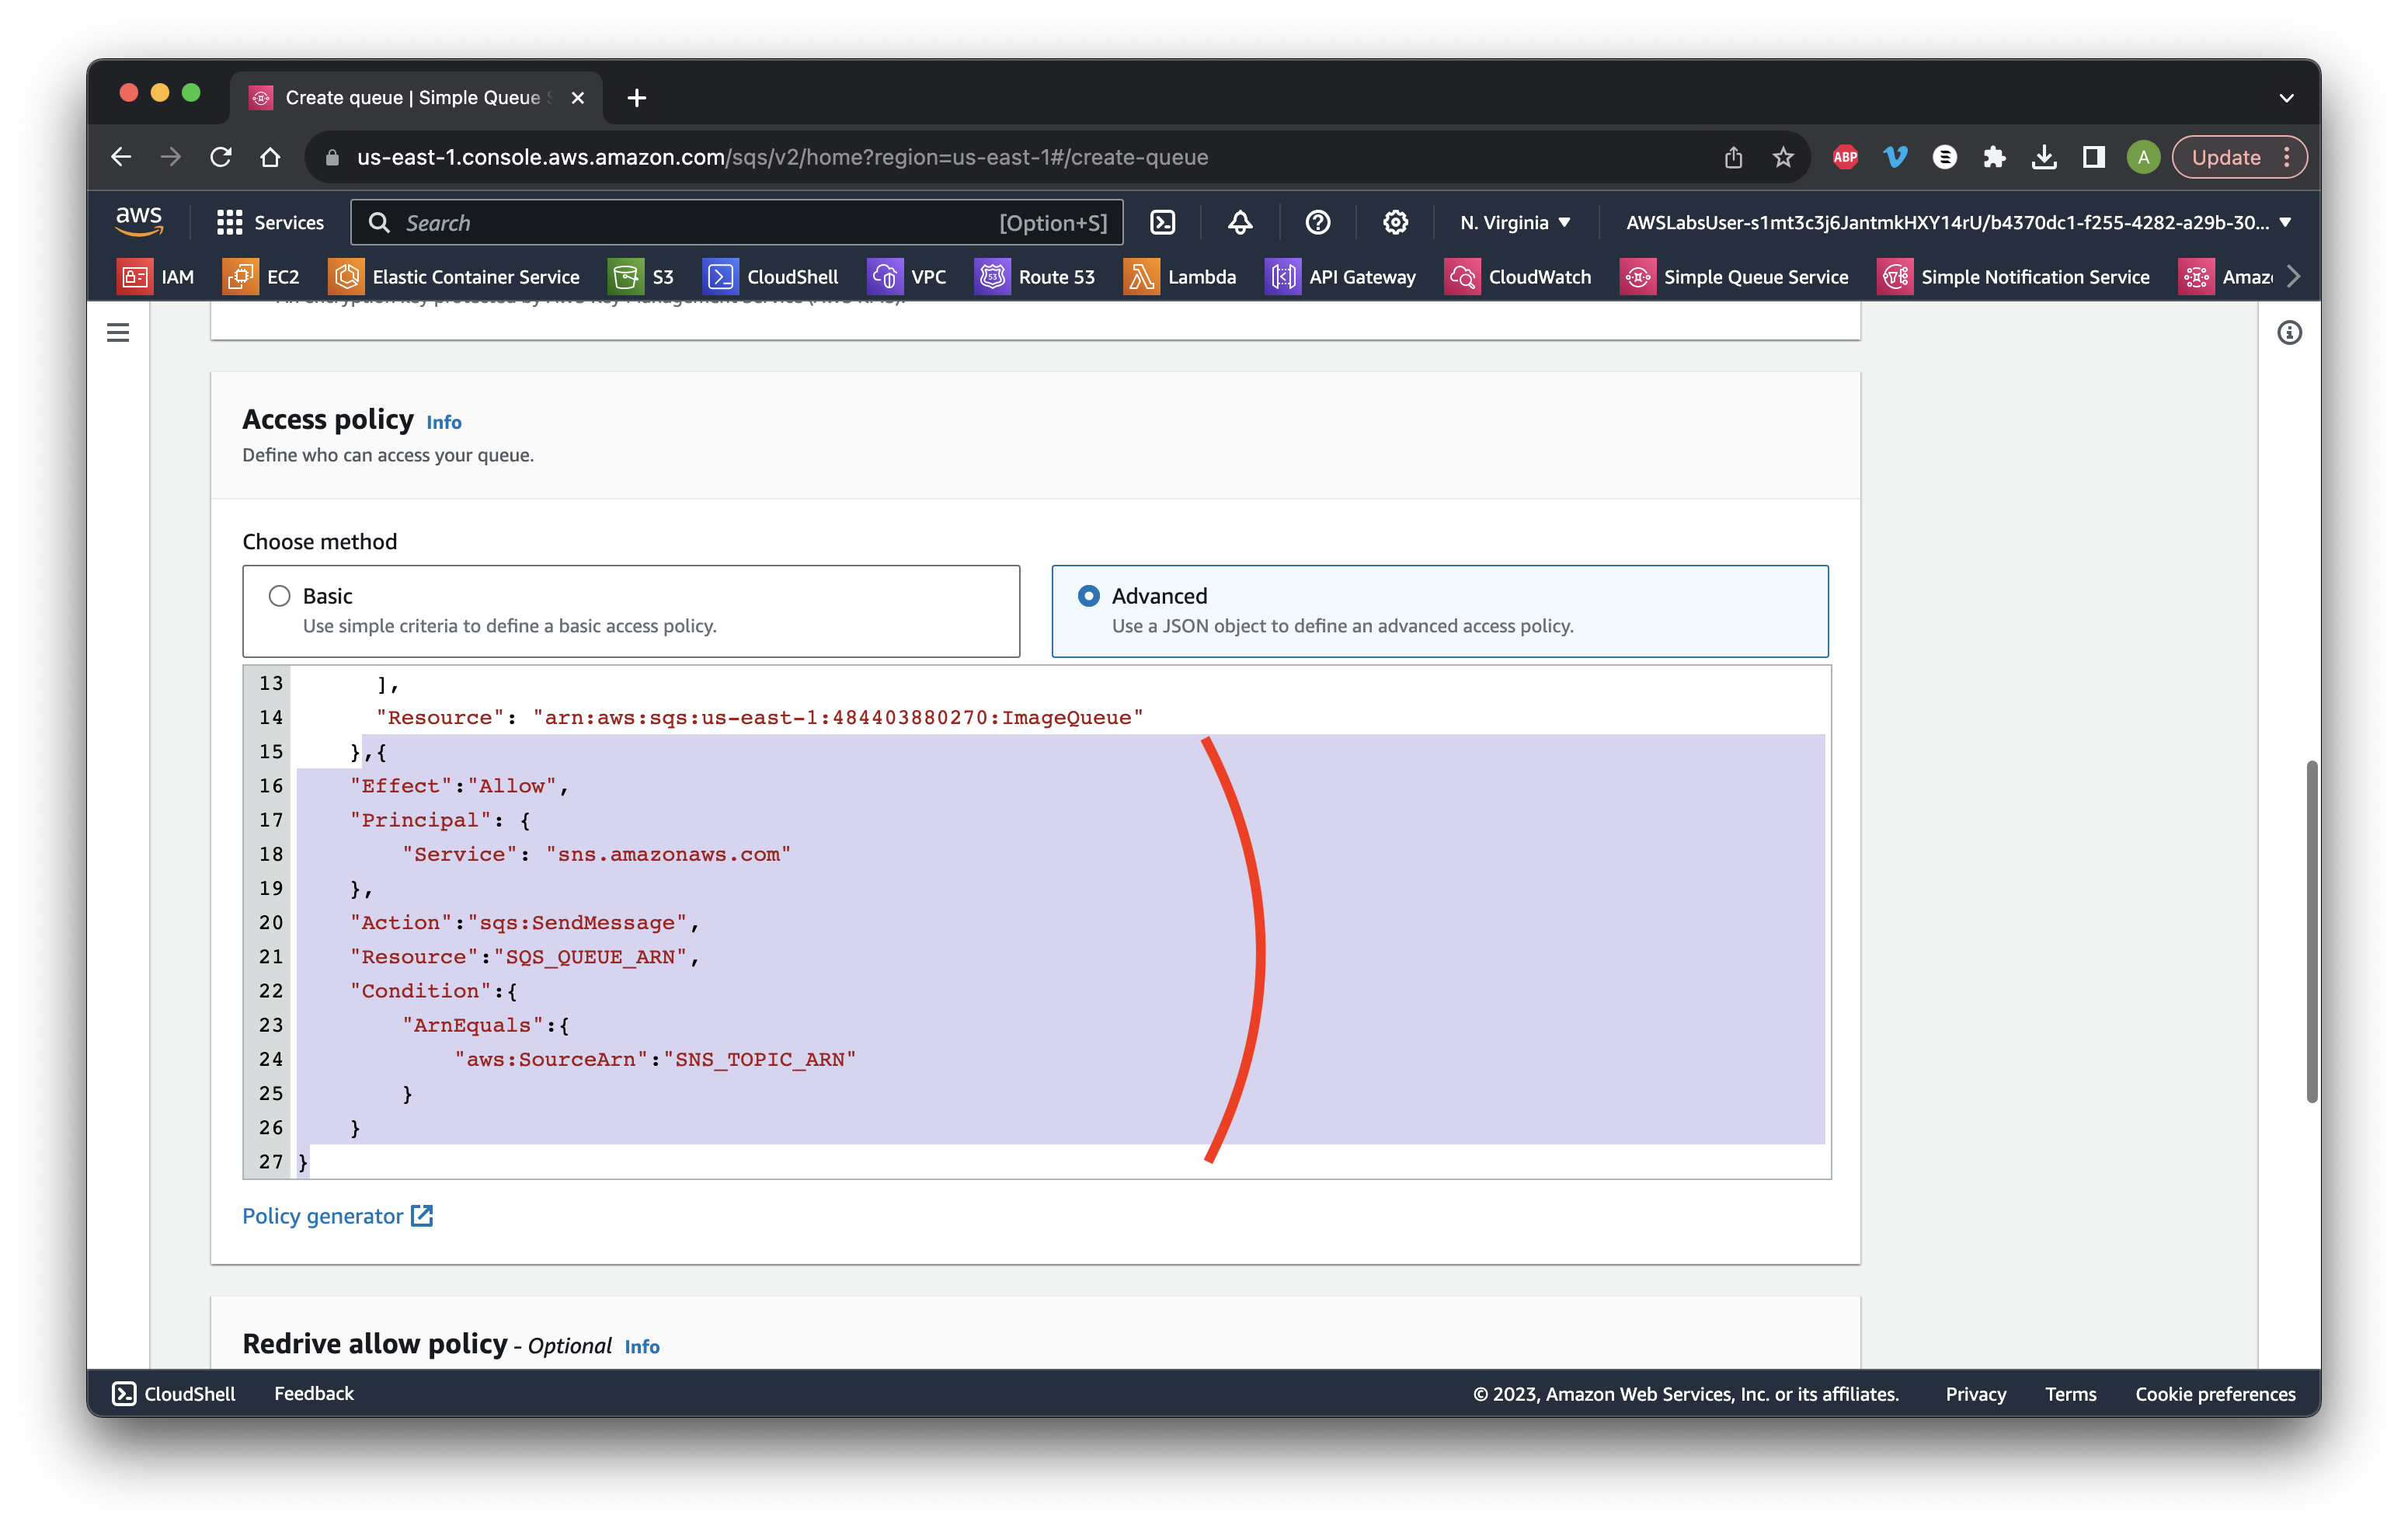Select the Advanced access policy method
Viewport: 2408px width, 1532px height.
click(1440, 611)
